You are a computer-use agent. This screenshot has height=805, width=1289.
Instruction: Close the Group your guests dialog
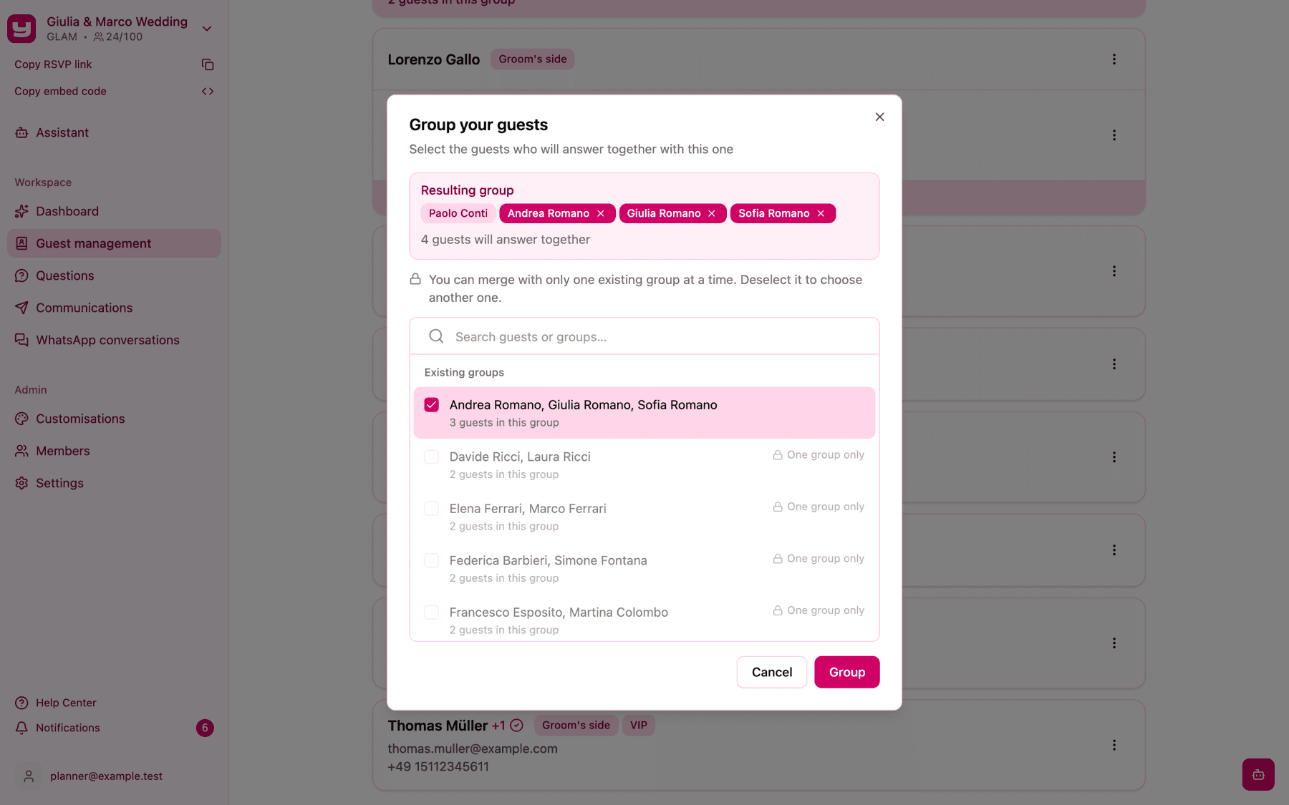879,117
